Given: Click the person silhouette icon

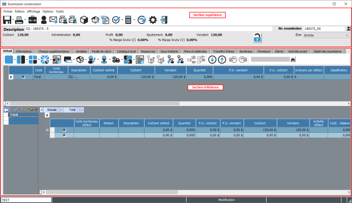Looking at the screenshot, I should pyautogui.click(x=44, y=20).
